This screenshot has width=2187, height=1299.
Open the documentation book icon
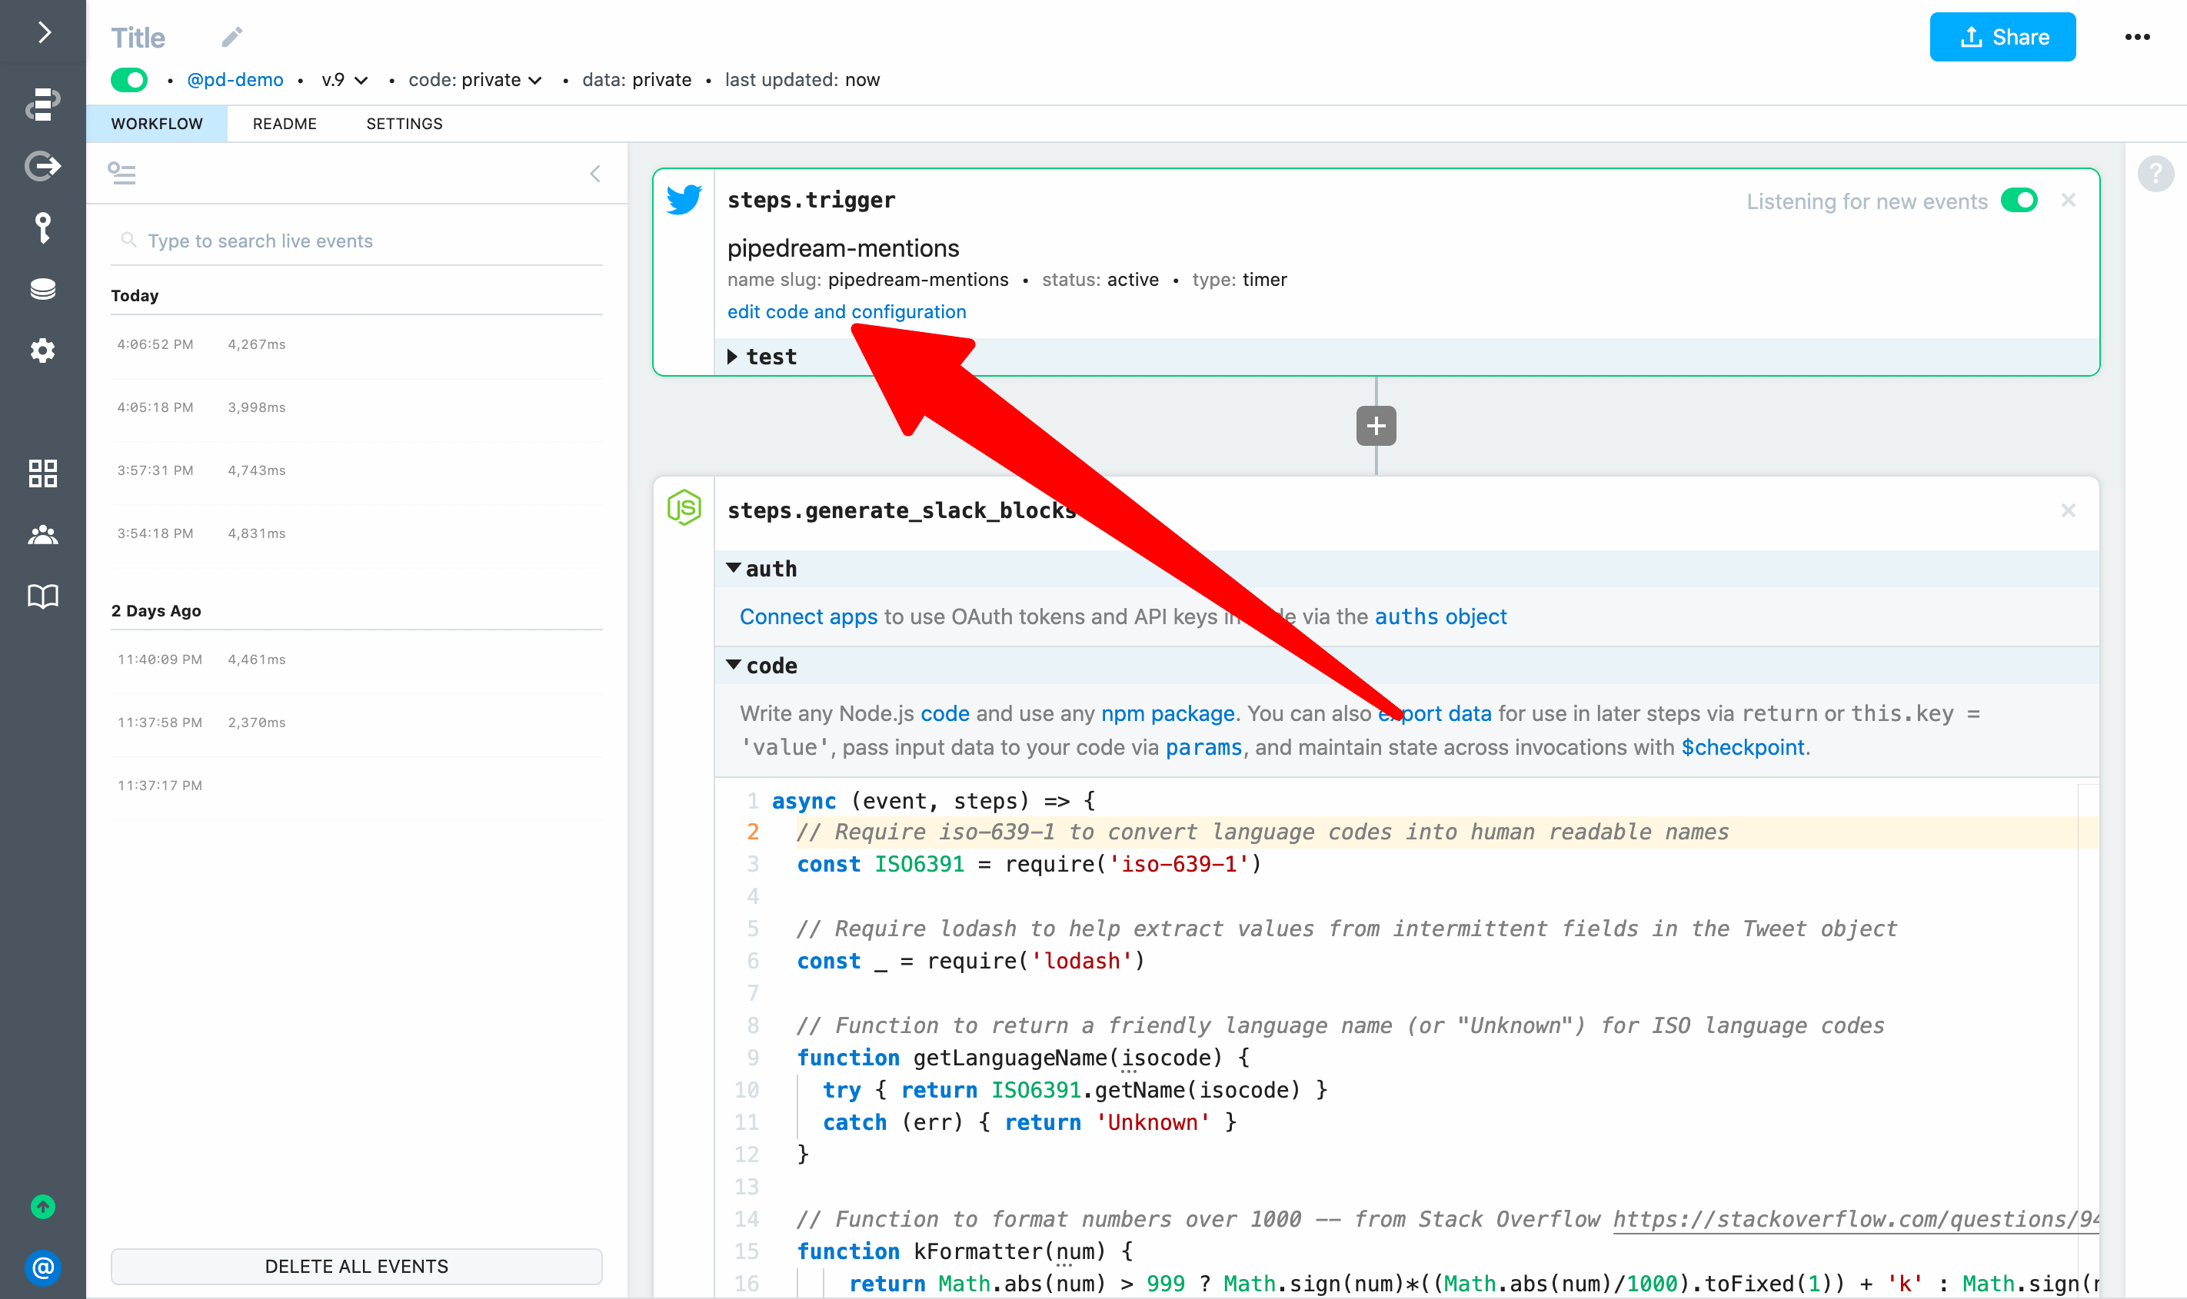click(x=42, y=596)
